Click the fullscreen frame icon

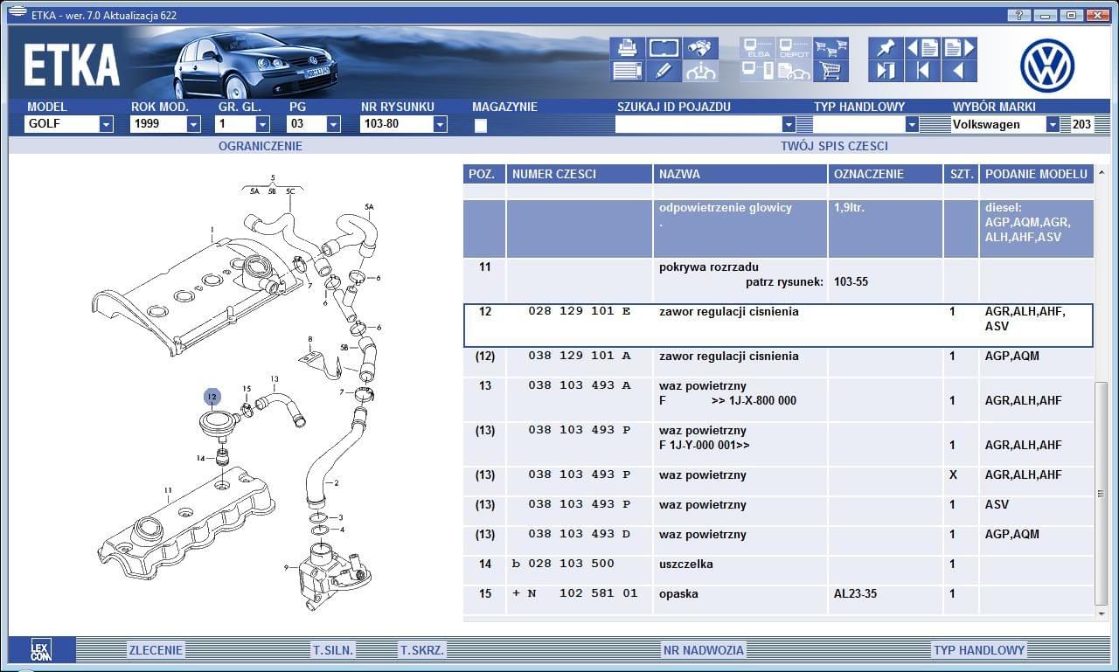664,48
